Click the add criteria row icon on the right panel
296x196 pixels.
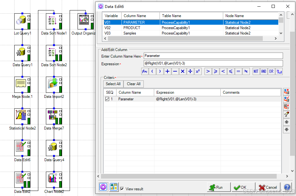coord(287,92)
